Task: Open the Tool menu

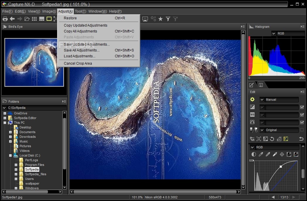Action: 80,11
